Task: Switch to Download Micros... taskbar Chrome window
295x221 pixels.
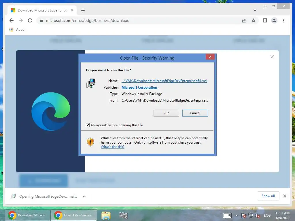Action: [28, 215]
